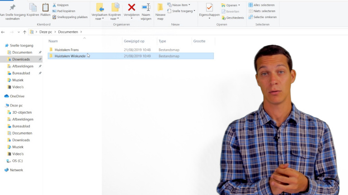
Task: Click Knippen scissors icon
Action: (54, 5)
